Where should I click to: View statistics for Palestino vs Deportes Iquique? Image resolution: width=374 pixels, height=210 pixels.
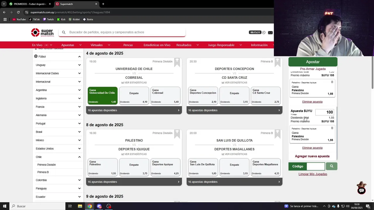pyautogui.click(x=134, y=154)
